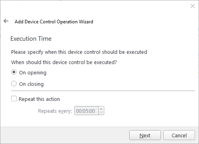The image size is (199, 144).
Task: Decrease repeat interval with the down arrow
Action: [x=101, y=112]
